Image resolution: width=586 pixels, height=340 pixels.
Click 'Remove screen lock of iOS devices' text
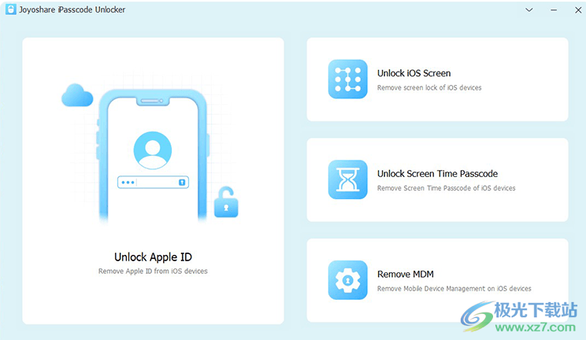click(x=429, y=88)
